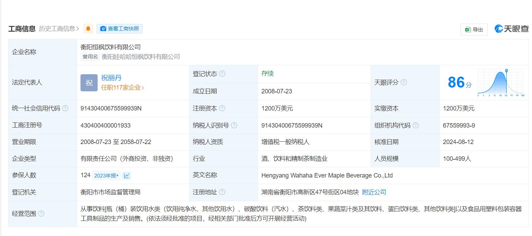Screen dimensions: 532x236
Task: Click company name 衡阳恒枫饮料有限公司
Action: (x=111, y=47)
